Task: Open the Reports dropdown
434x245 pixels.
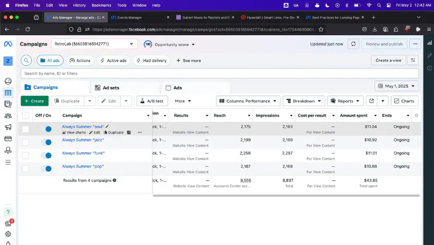Action: [345, 101]
